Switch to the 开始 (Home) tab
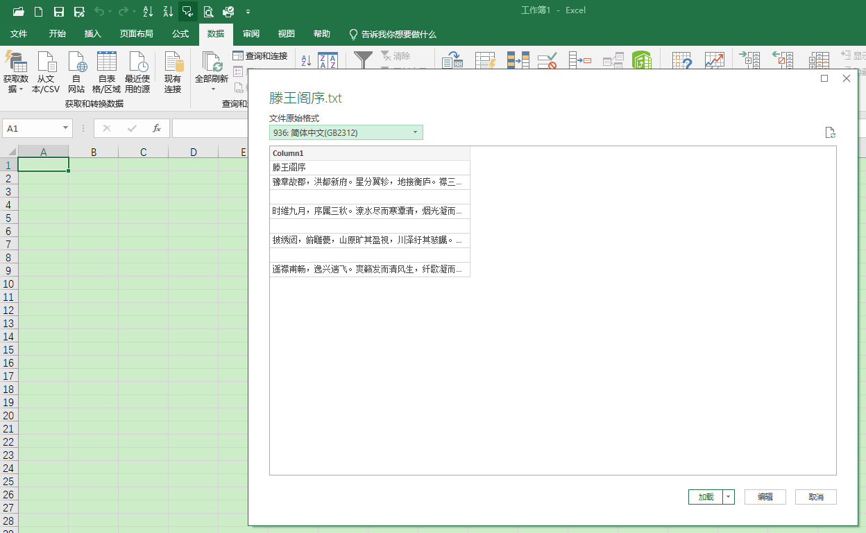This screenshot has width=866, height=533. coord(58,34)
